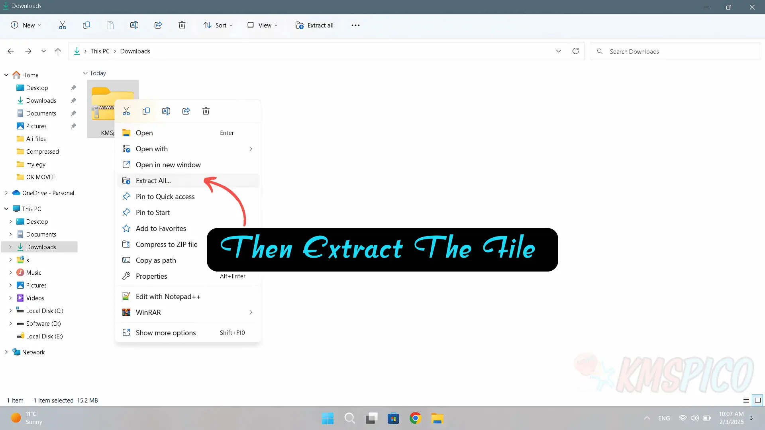Click the Cut scissors icon in context menu

pos(126,111)
